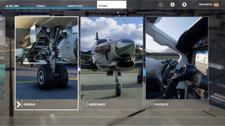Viewport: 225px width, 126px height.
Task: Open the multiplayer group icon
Action: click(x=161, y=5)
